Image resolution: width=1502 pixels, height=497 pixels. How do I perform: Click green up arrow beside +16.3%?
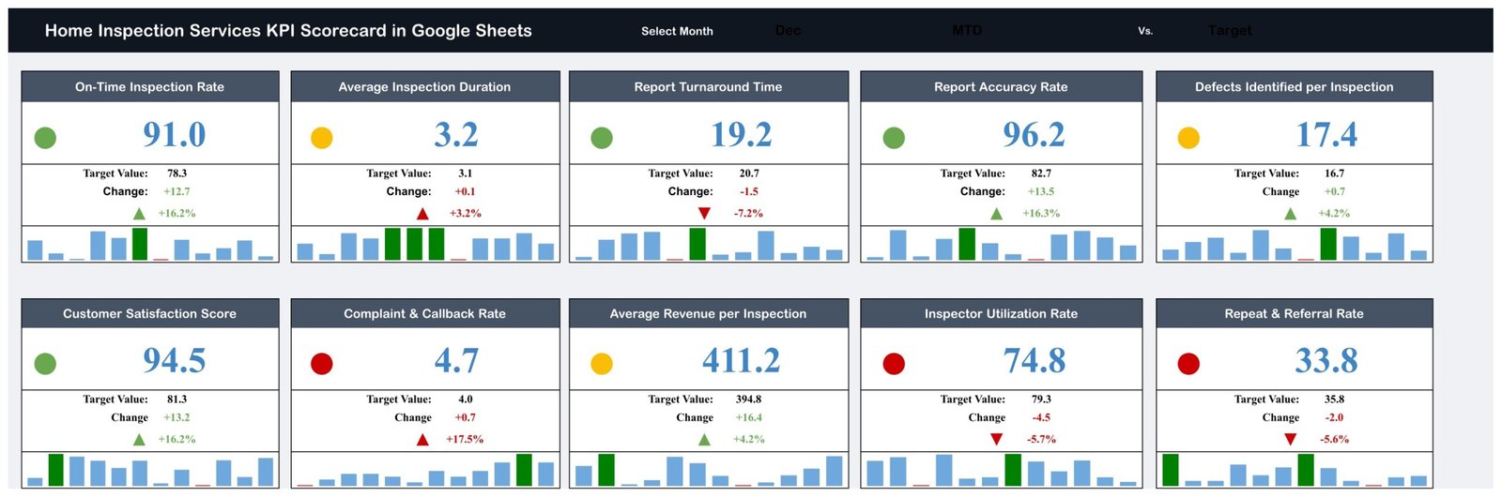click(997, 214)
